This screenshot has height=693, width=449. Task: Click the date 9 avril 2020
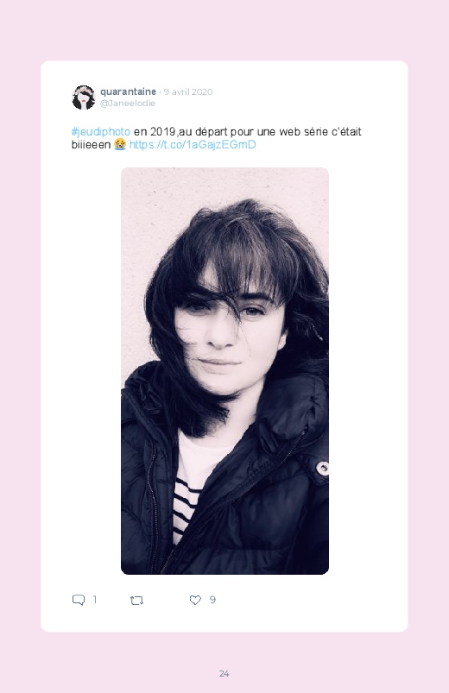(x=188, y=91)
